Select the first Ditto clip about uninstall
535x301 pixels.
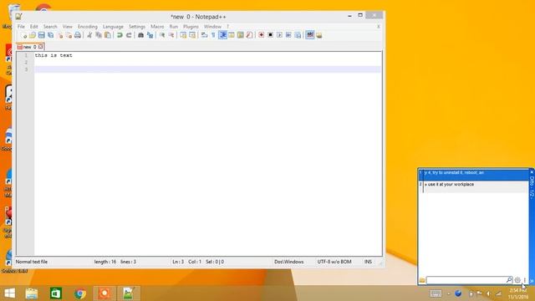(473, 175)
